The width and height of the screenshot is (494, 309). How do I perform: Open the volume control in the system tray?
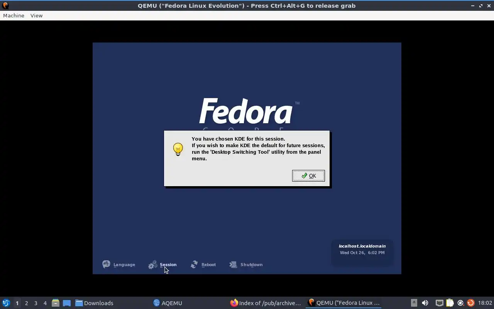[425, 303]
